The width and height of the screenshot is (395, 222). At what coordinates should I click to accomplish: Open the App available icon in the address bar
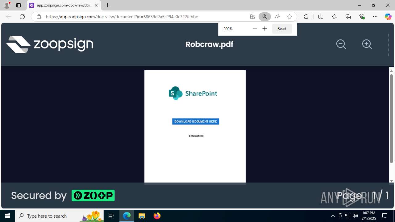tap(252, 17)
